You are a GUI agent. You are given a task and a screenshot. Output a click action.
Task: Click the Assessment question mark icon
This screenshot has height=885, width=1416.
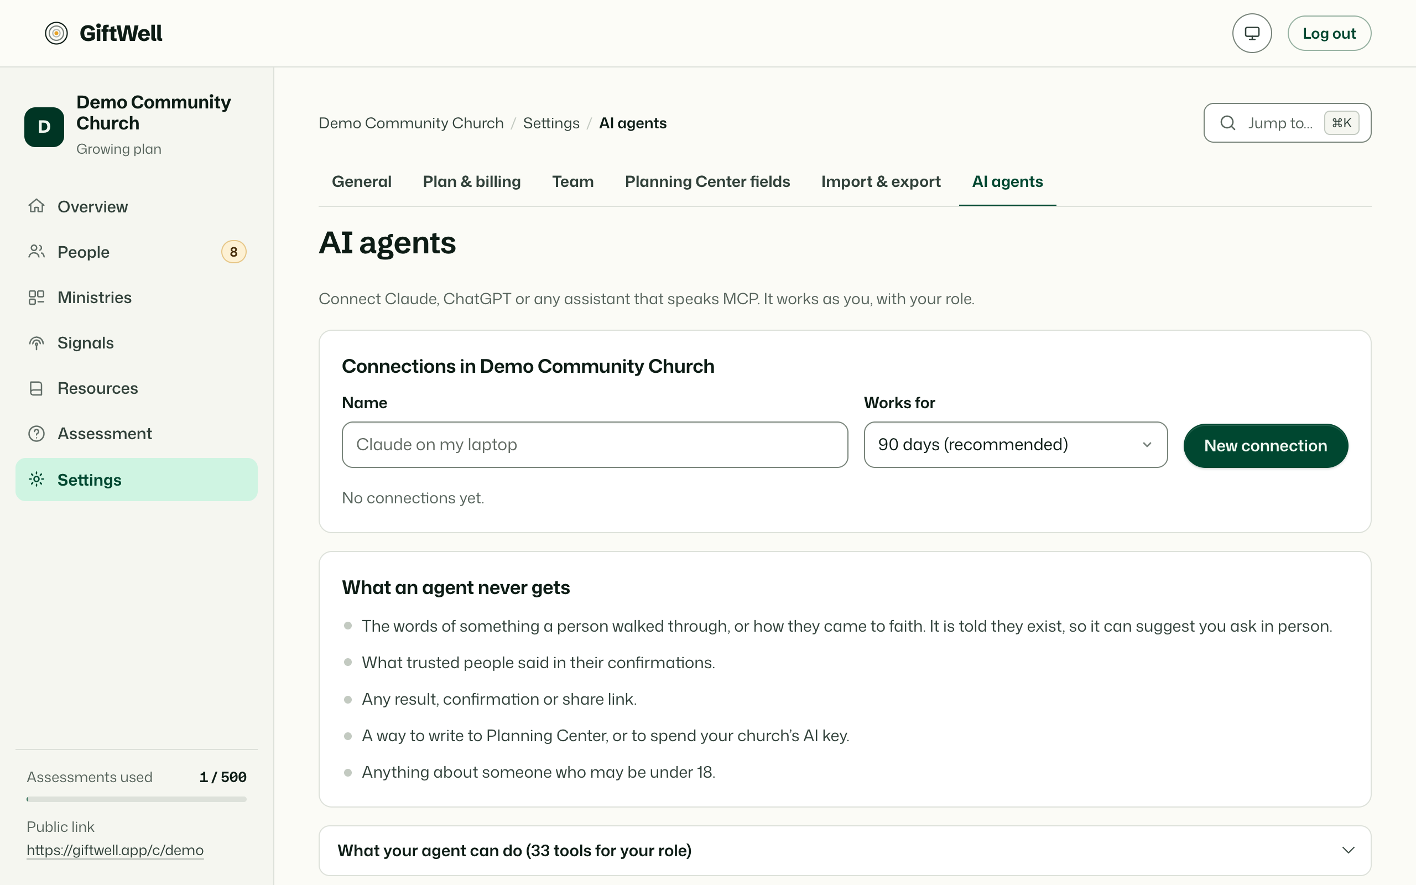coord(37,434)
